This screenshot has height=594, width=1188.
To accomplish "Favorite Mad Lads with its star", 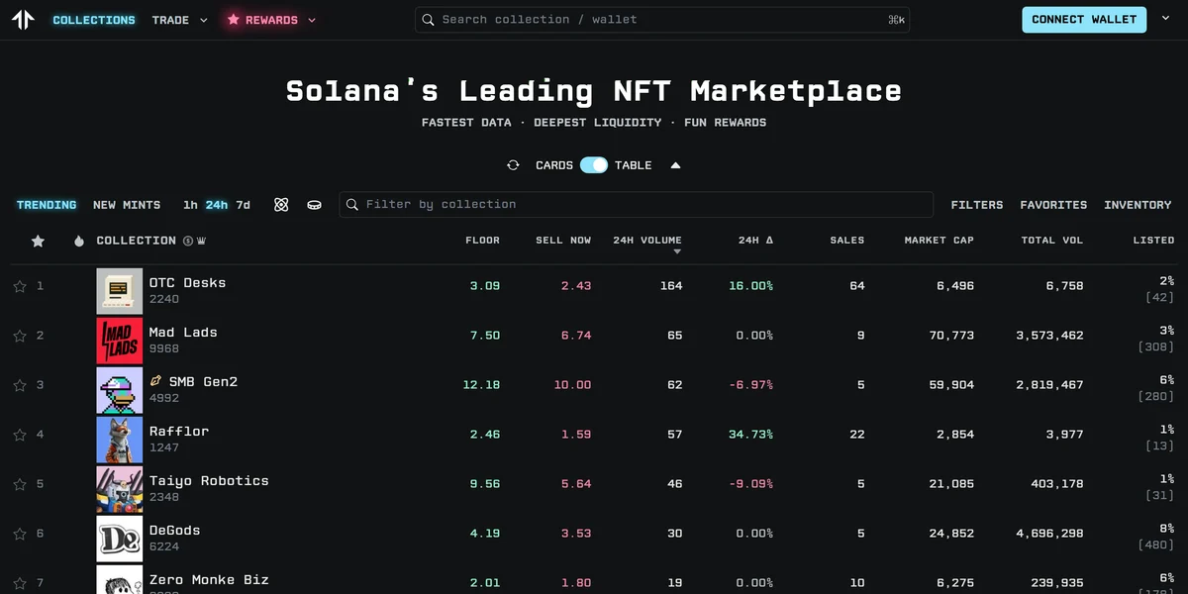I will 19,336.
